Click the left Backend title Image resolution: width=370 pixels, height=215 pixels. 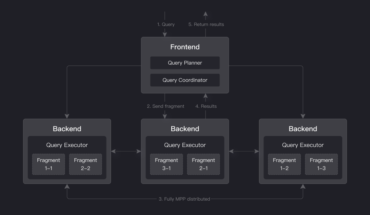(x=67, y=129)
